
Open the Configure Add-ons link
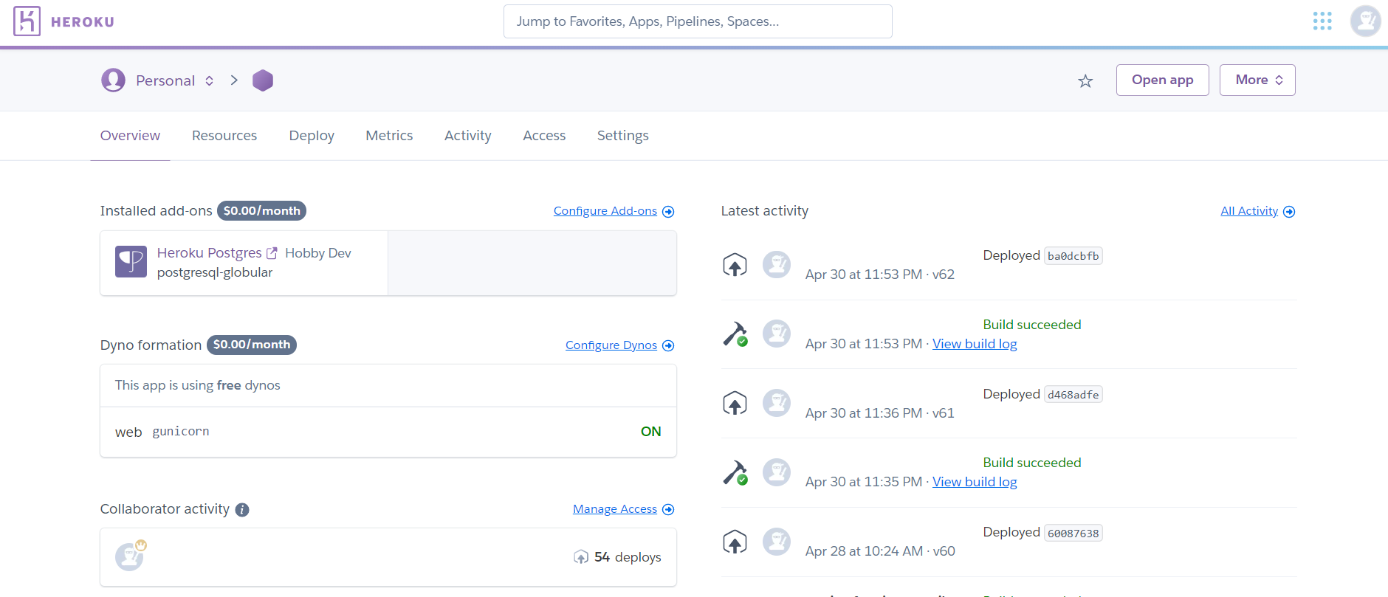(605, 211)
